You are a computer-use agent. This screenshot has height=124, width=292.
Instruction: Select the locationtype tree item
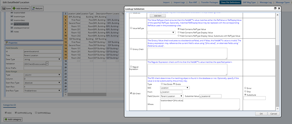tap(20, 16)
